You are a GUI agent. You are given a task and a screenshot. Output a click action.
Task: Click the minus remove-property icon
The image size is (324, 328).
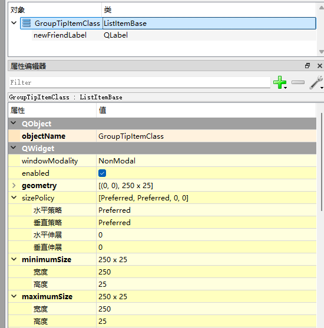pyautogui.click(x=298, y=82)
